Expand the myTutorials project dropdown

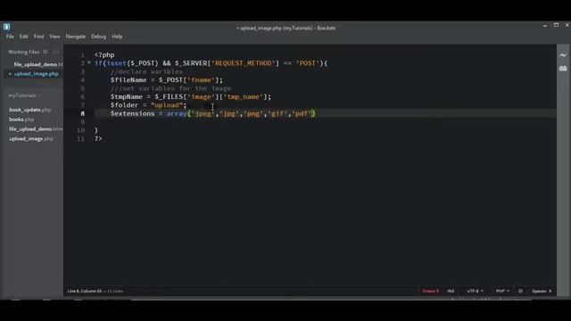tap(24, 95)
